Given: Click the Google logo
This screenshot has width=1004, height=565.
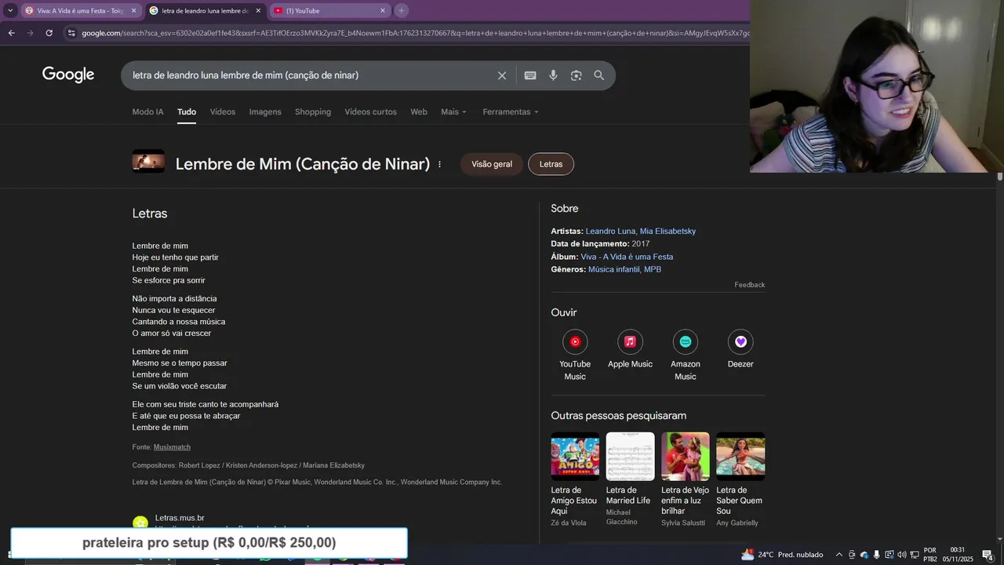Looking at the screenshot, I should coord(68,75).
